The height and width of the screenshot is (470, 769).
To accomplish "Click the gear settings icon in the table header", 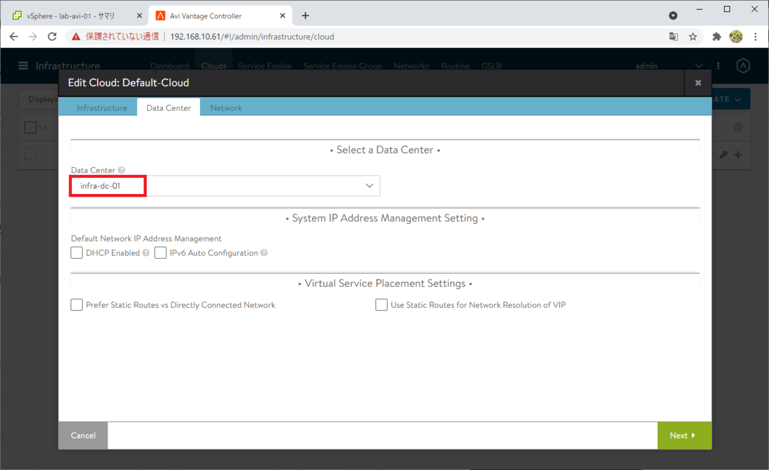I will [738, 127].
